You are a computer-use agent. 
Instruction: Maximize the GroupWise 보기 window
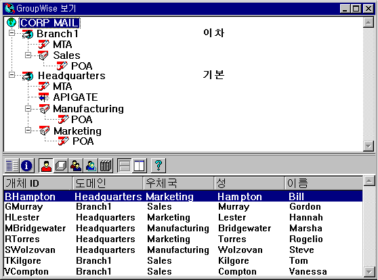pos(356,9)
